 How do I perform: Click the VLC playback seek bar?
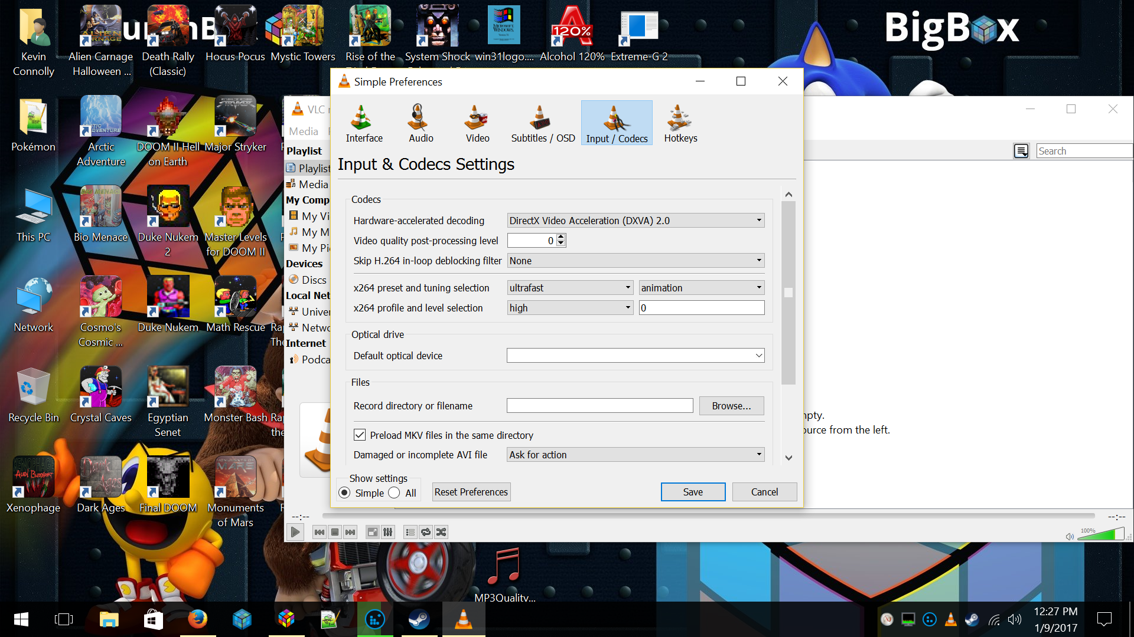point(708,516)
